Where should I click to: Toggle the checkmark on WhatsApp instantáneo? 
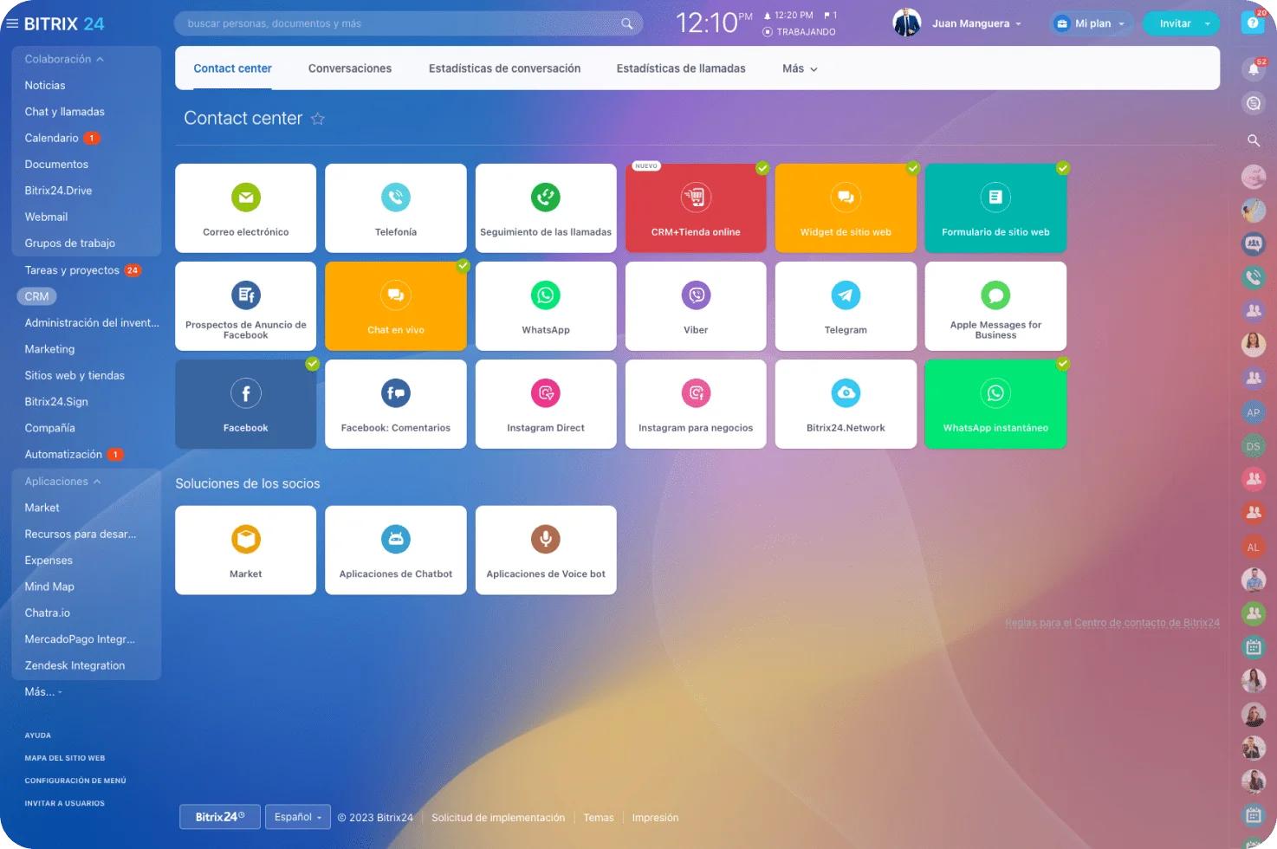click(x=1062, y=365)
